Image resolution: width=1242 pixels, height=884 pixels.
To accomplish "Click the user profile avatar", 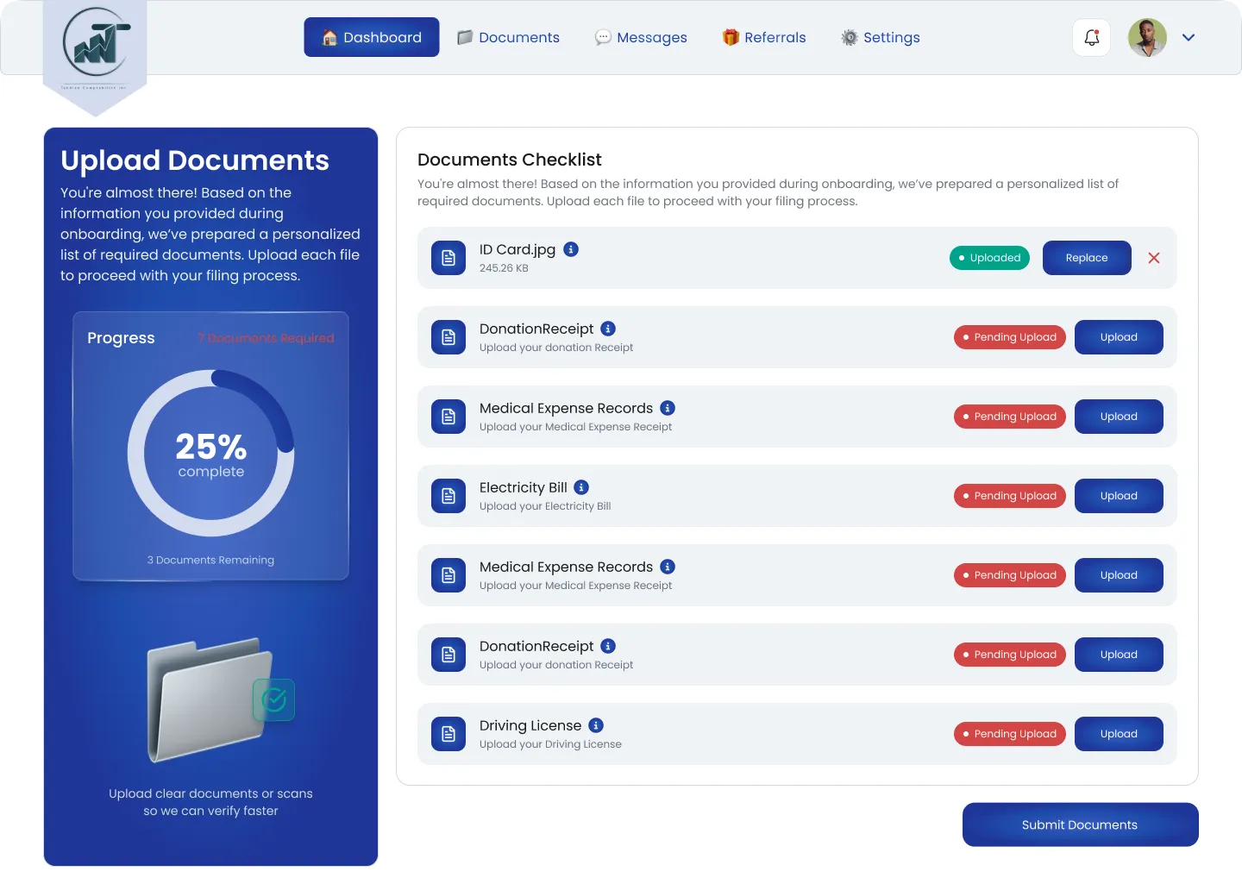I will point(1147,38).
